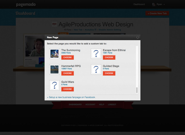The height and width of the screenshot is (135, 185).
Task: Choose the Hammerfall RPG page
Action: pos(68,73)
